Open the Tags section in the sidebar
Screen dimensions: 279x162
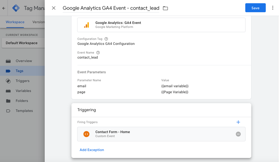click(19, 71)
